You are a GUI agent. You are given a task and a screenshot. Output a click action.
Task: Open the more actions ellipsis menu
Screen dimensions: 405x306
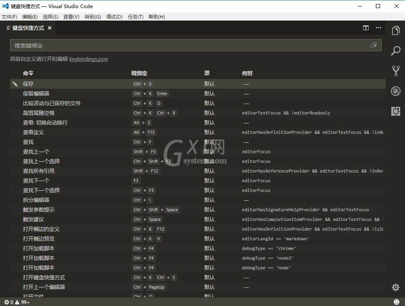[x=378, y=28]
